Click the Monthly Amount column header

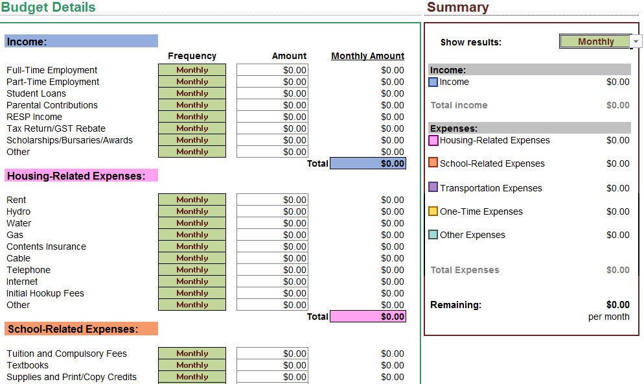[367, 56]
